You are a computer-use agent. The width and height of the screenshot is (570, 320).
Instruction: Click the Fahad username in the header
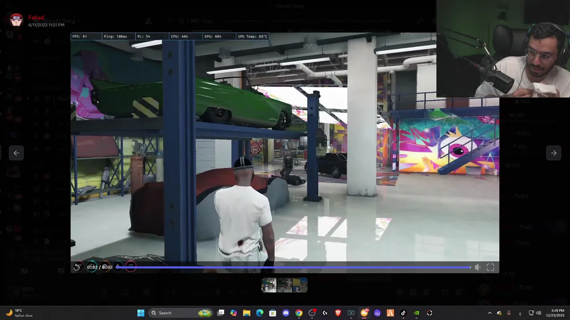click(36, 18)
